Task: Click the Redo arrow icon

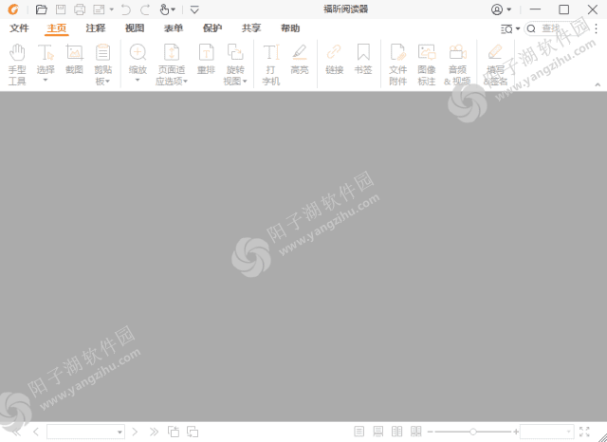Action: 145,9
